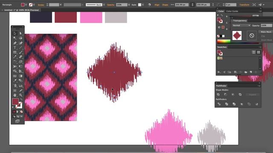273x153 pixels.
Task: Switch Swatches panel to list view
Action: click(254, 52)
